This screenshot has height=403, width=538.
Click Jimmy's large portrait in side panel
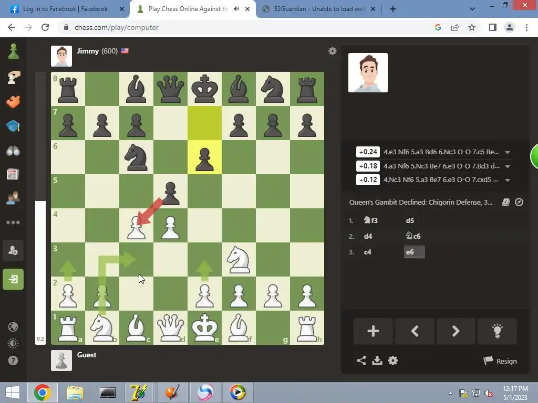368,72
